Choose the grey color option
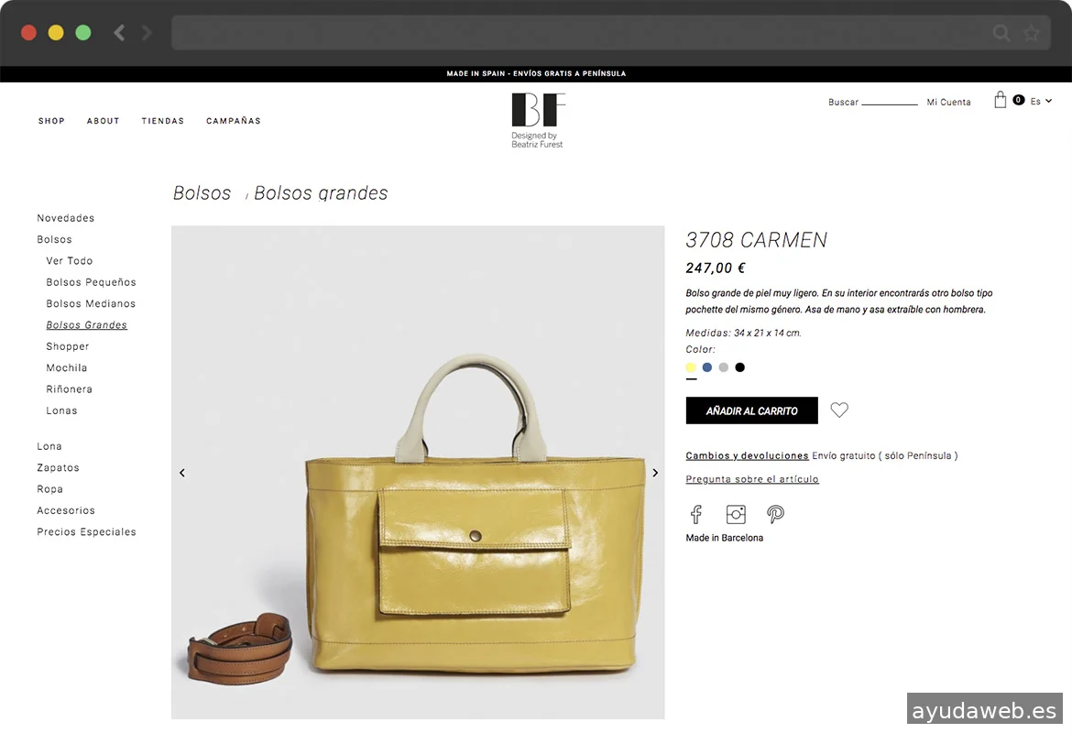The width and height of the screenshot is (1072, 733). [723, 367]
